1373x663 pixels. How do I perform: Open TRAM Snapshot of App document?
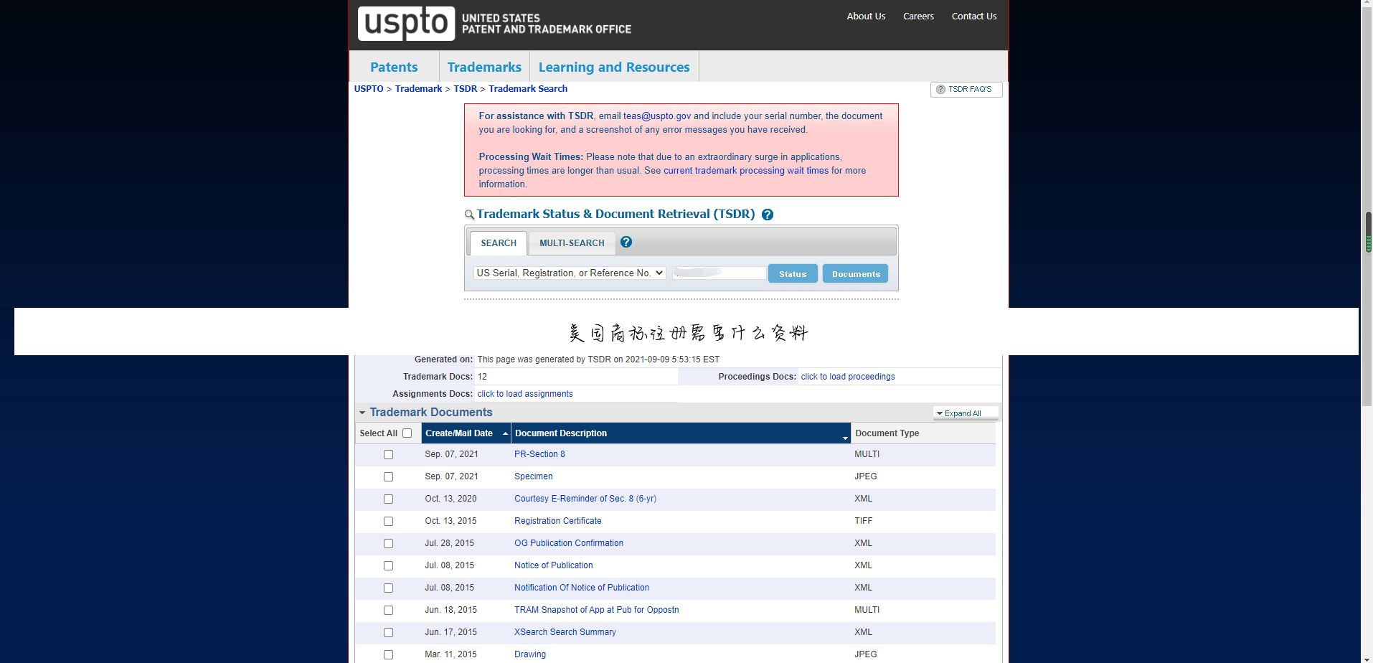pyautogui.click(x=597, y=610)
